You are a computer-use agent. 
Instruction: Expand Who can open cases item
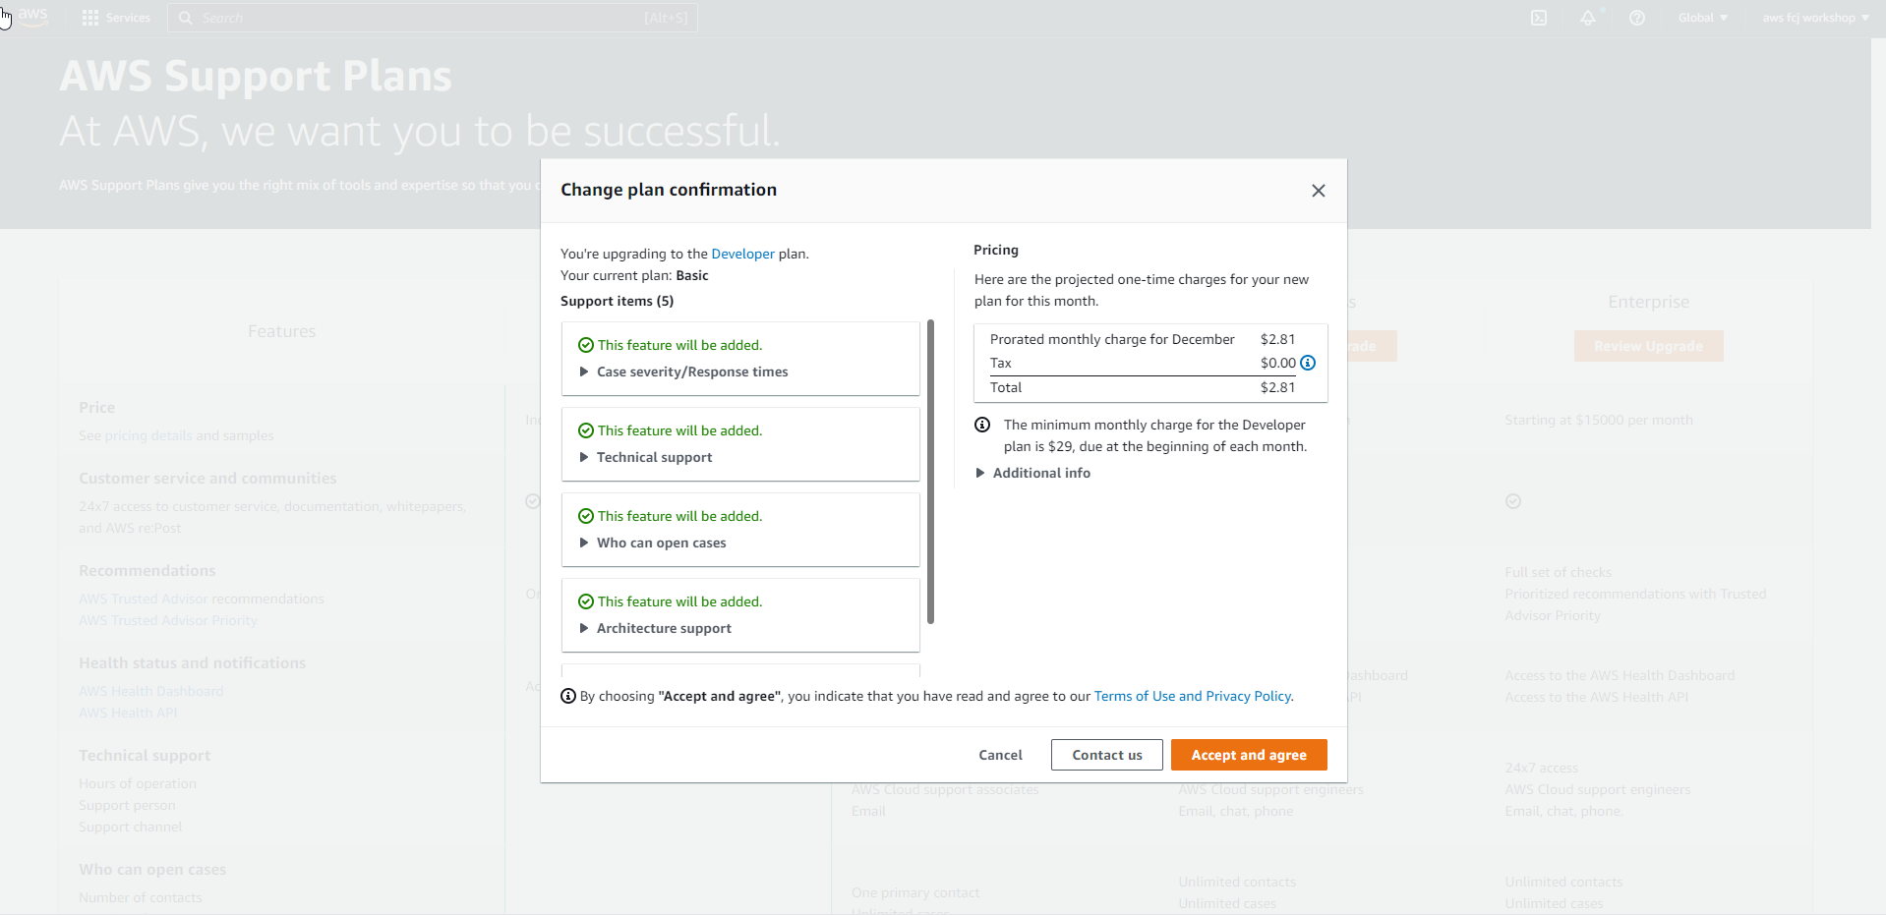tap(661, 543)
